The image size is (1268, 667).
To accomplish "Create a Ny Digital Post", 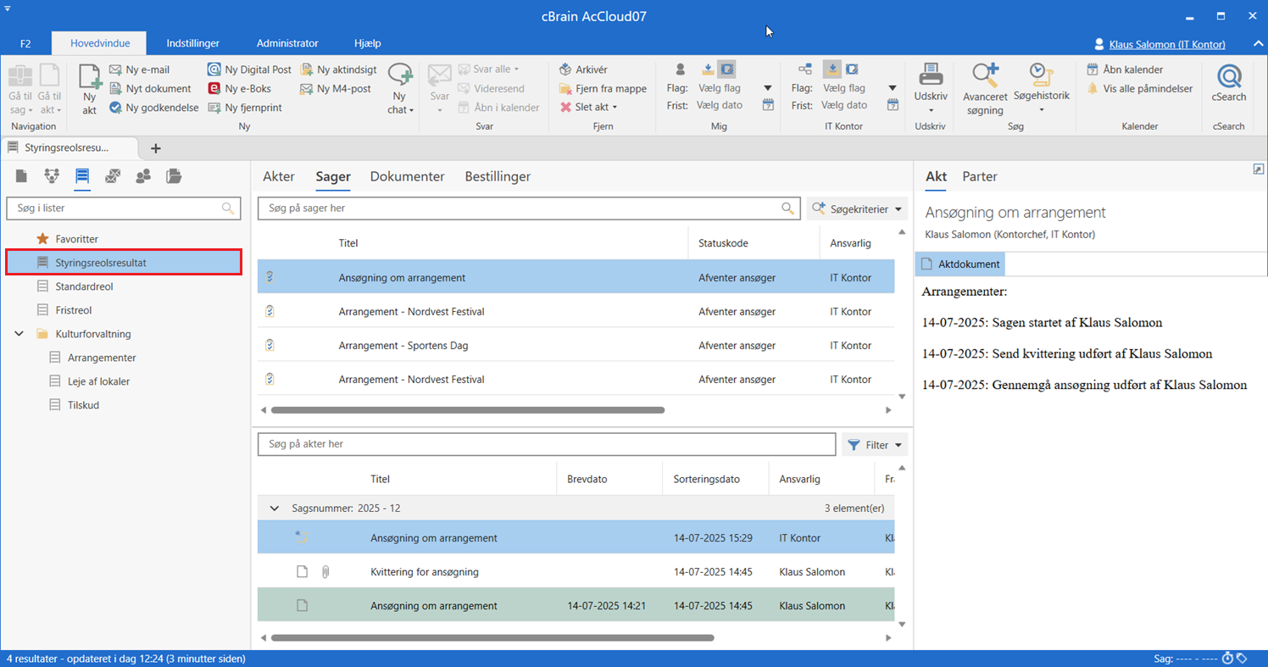I will click(x=250, y=69).
